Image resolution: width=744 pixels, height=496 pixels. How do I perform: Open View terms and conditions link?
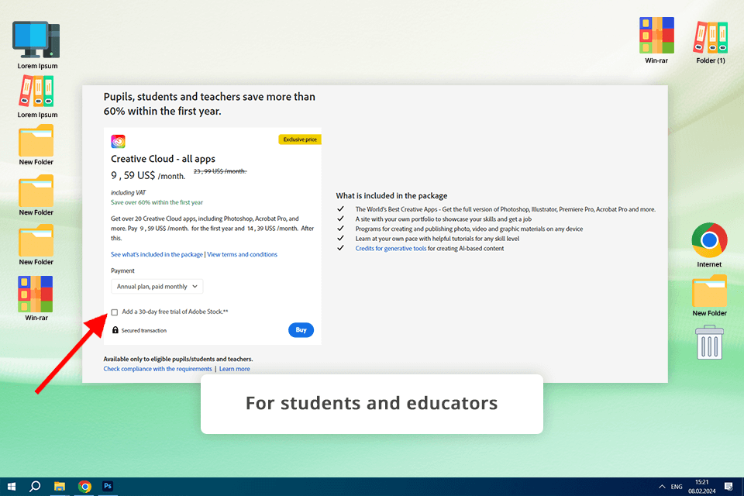(242, 254)
